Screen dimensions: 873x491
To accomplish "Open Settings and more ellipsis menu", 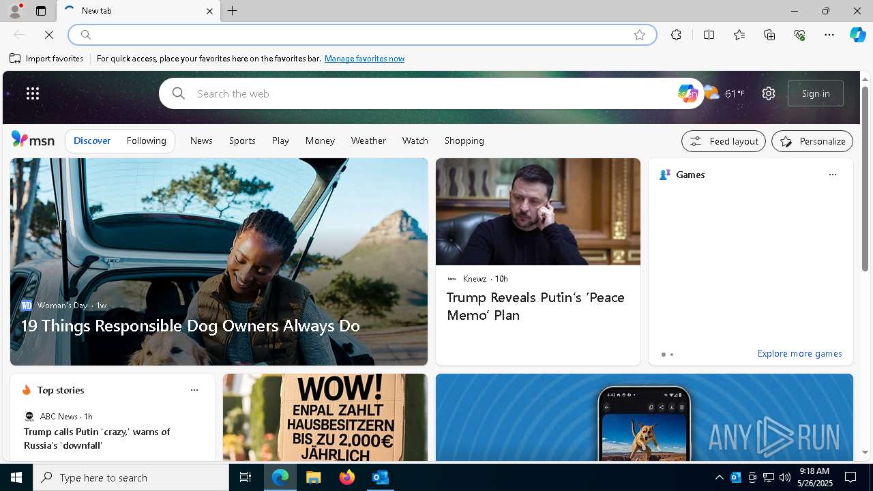I will 829,35.
